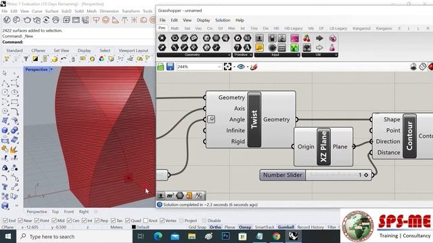Image resolution: width=433 pixels, height=243 pixels.
Task: Click the yellow box icon in Rhino Standard toolbar
Action: tap(54, 59)
